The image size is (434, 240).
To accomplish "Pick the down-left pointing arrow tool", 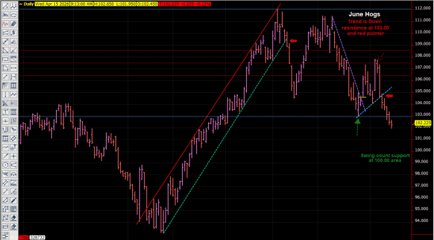I will click(14, 50).
